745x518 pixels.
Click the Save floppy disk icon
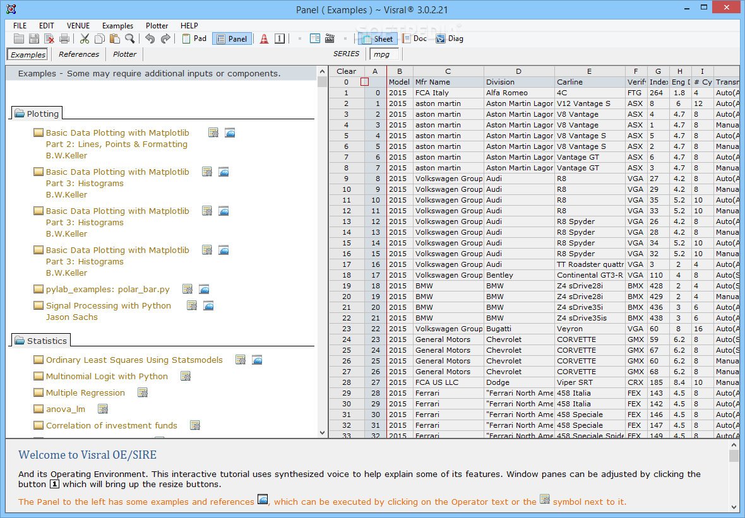pos(33,39)
